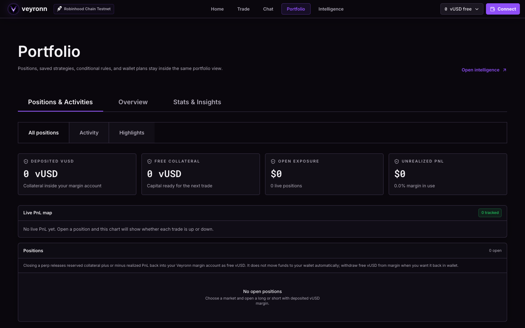Click the shield icon next to Open Exposure
525x328 pixels.
click(273, 161)
